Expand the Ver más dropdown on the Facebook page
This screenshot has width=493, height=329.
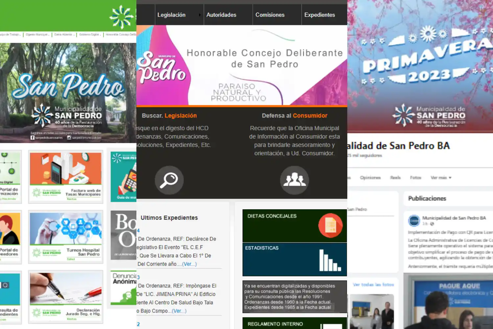tap(441, 177)
